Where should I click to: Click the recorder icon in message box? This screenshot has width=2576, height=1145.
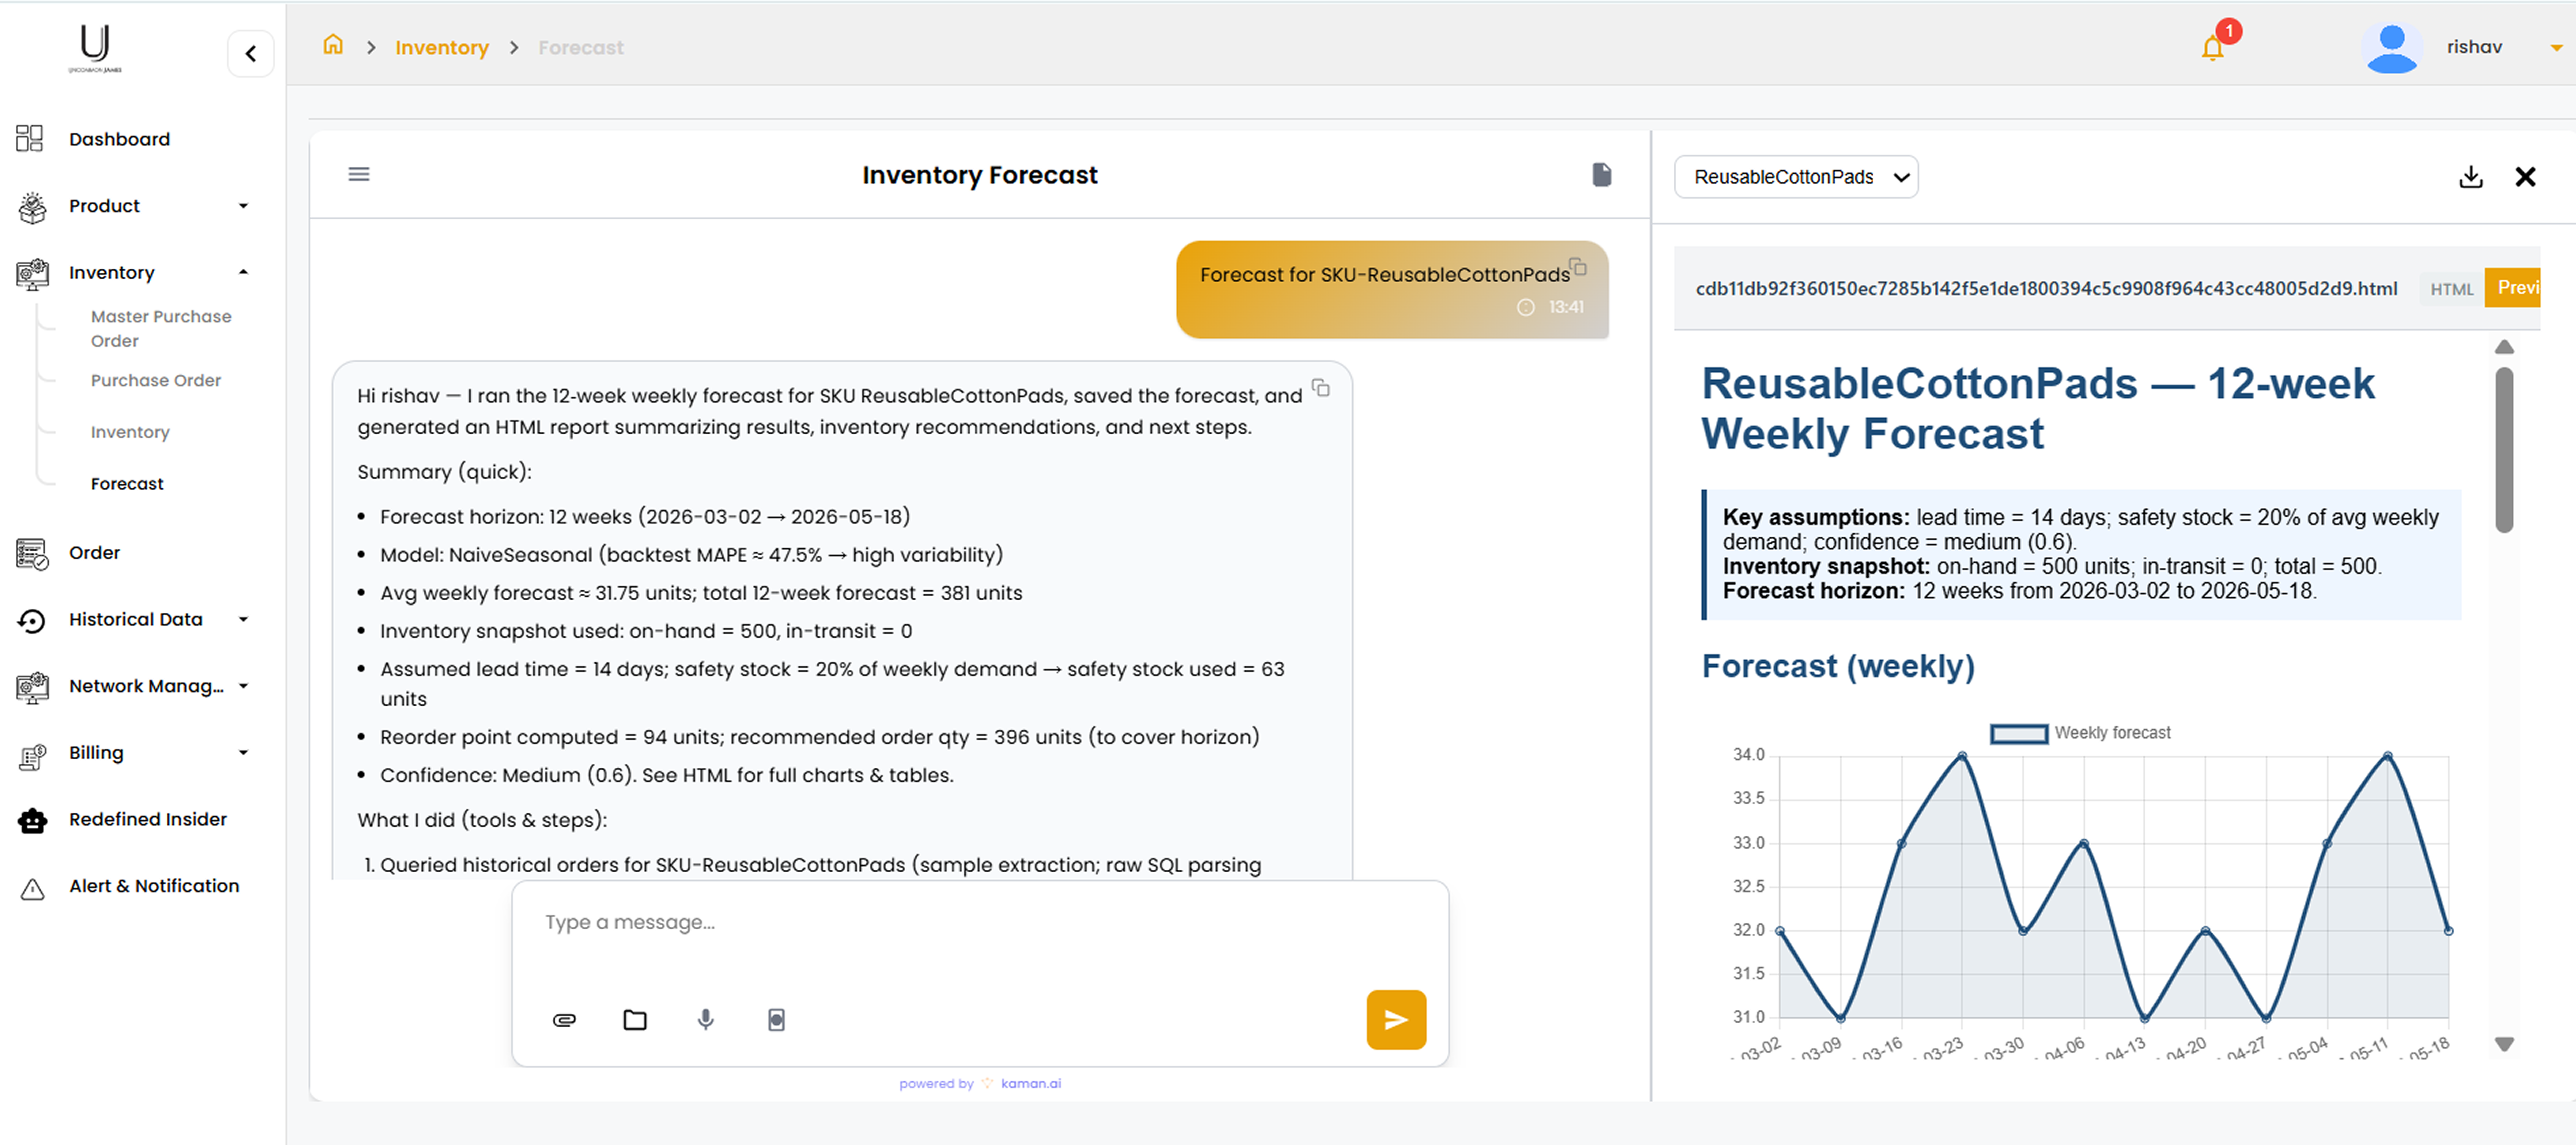[776, 1020]
